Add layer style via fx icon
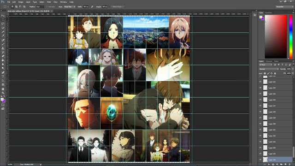Screen dimensions: 295x166 click(269, 165)
